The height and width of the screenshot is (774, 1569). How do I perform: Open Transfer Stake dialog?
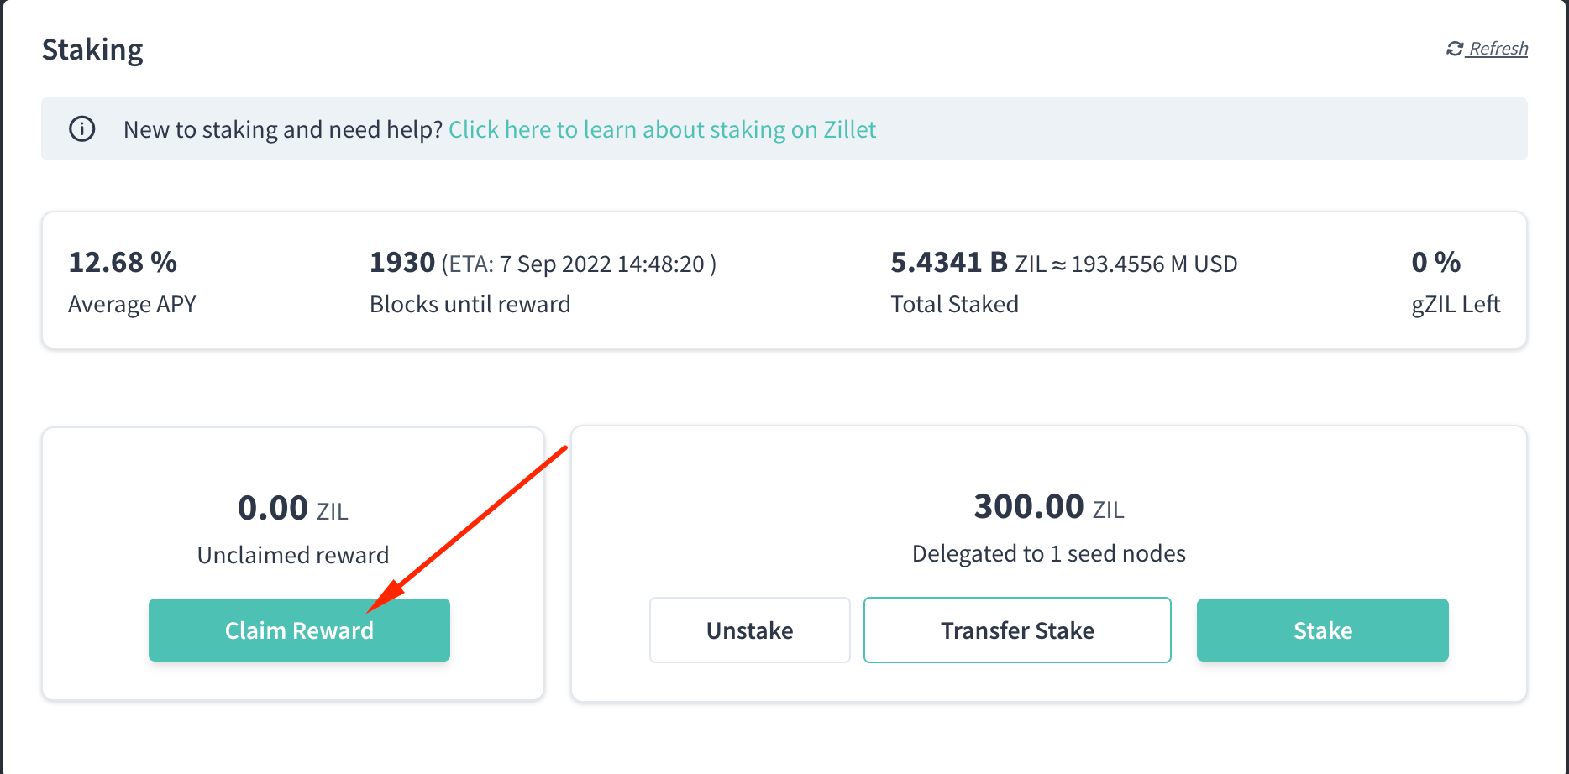click(1017, 630)
